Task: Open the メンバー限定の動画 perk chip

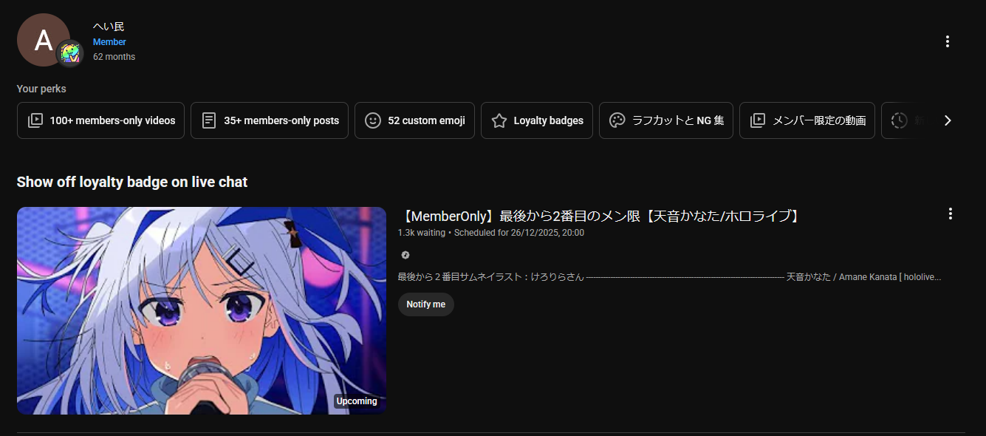Action: pyautogui.click(x=807, y=120)
